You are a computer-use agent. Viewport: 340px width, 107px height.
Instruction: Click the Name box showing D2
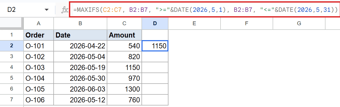[x=28, y=10]
